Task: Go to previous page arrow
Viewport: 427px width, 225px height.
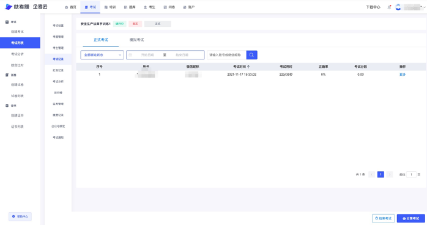Action: point(372,175)
